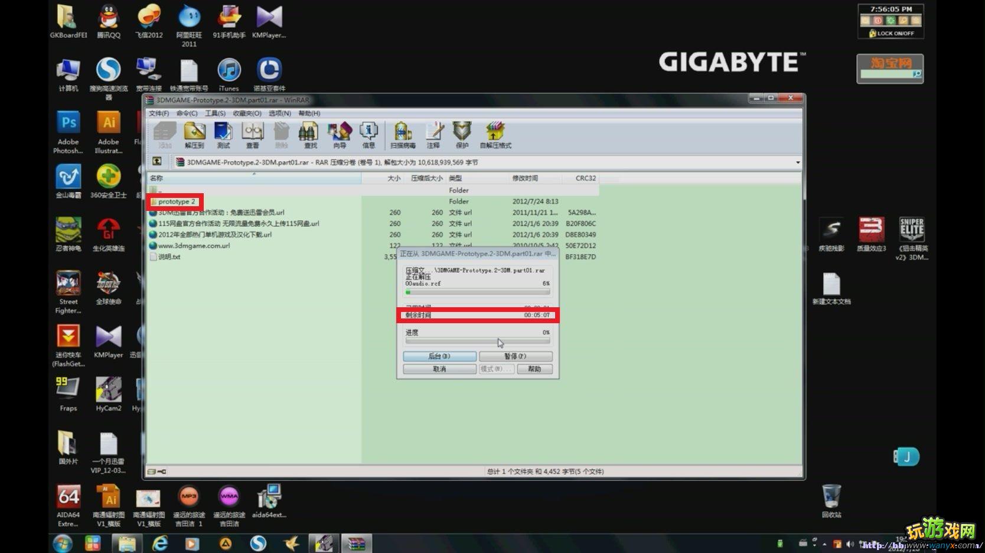Open the Fraps desktop icon
This screenshot has width=985, height=553.
(x=69, y=395)
